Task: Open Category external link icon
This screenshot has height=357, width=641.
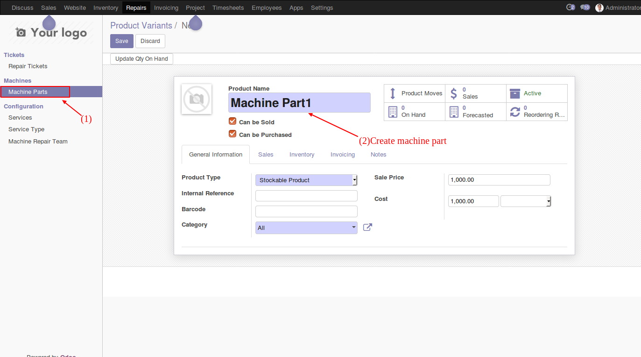Action: point(367,228)
